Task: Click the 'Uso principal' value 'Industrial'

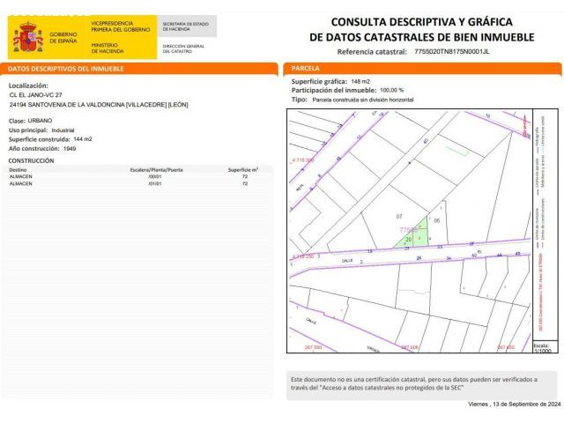Action: (x=63, y=130)
